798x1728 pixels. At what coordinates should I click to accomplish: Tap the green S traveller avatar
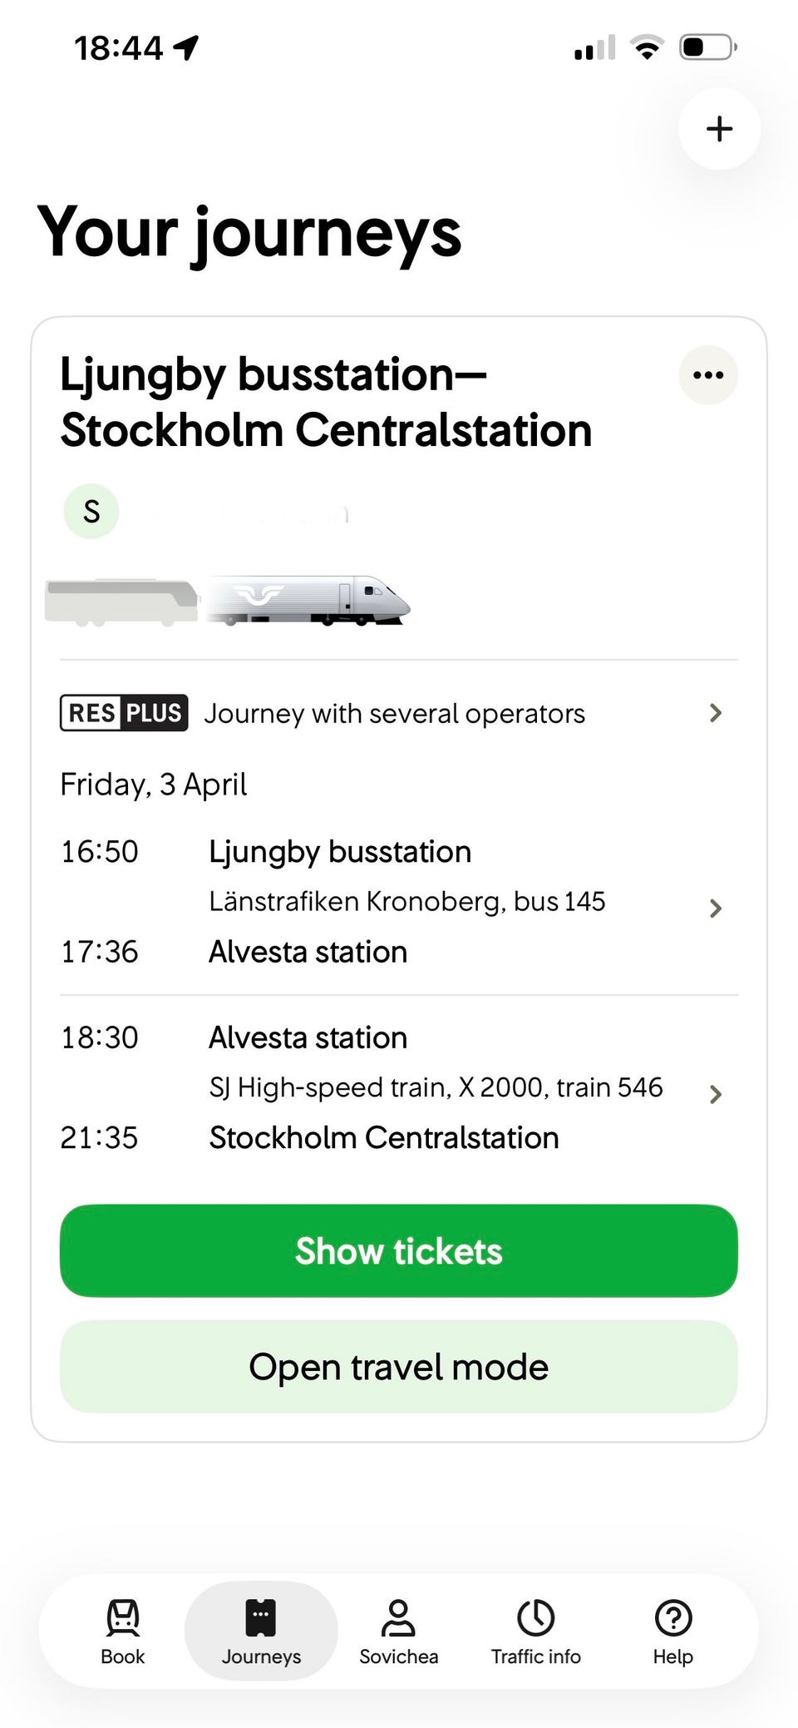point(91,511)
